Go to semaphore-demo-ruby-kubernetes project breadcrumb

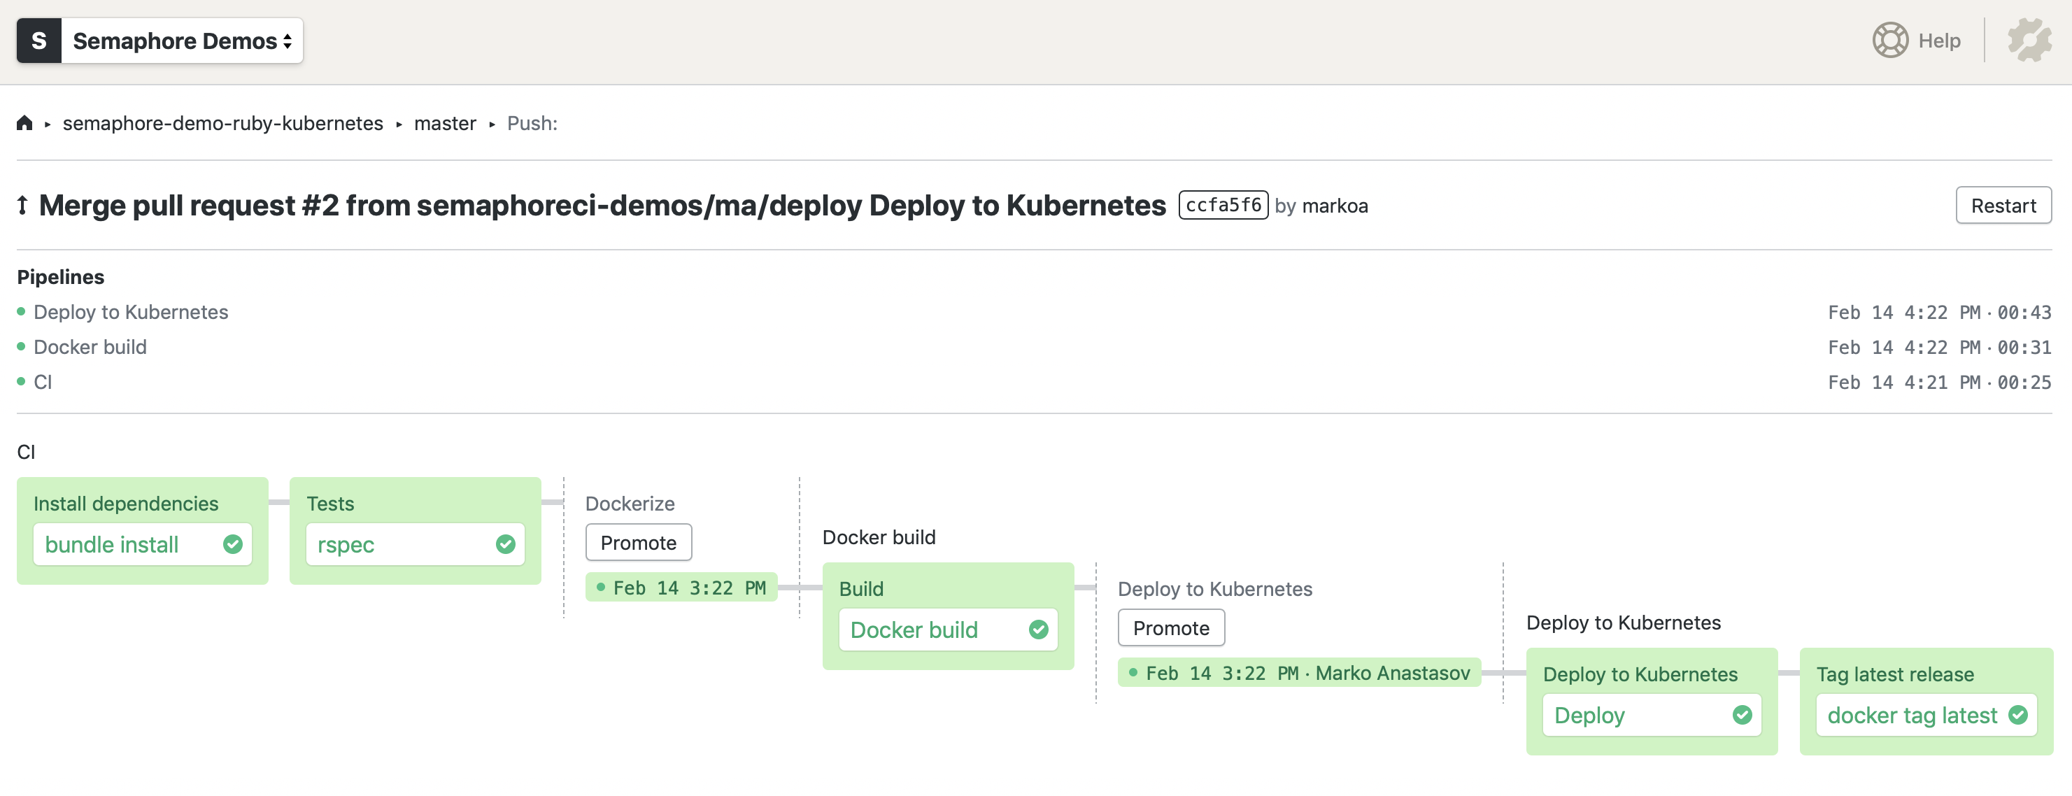pos(223,123)
